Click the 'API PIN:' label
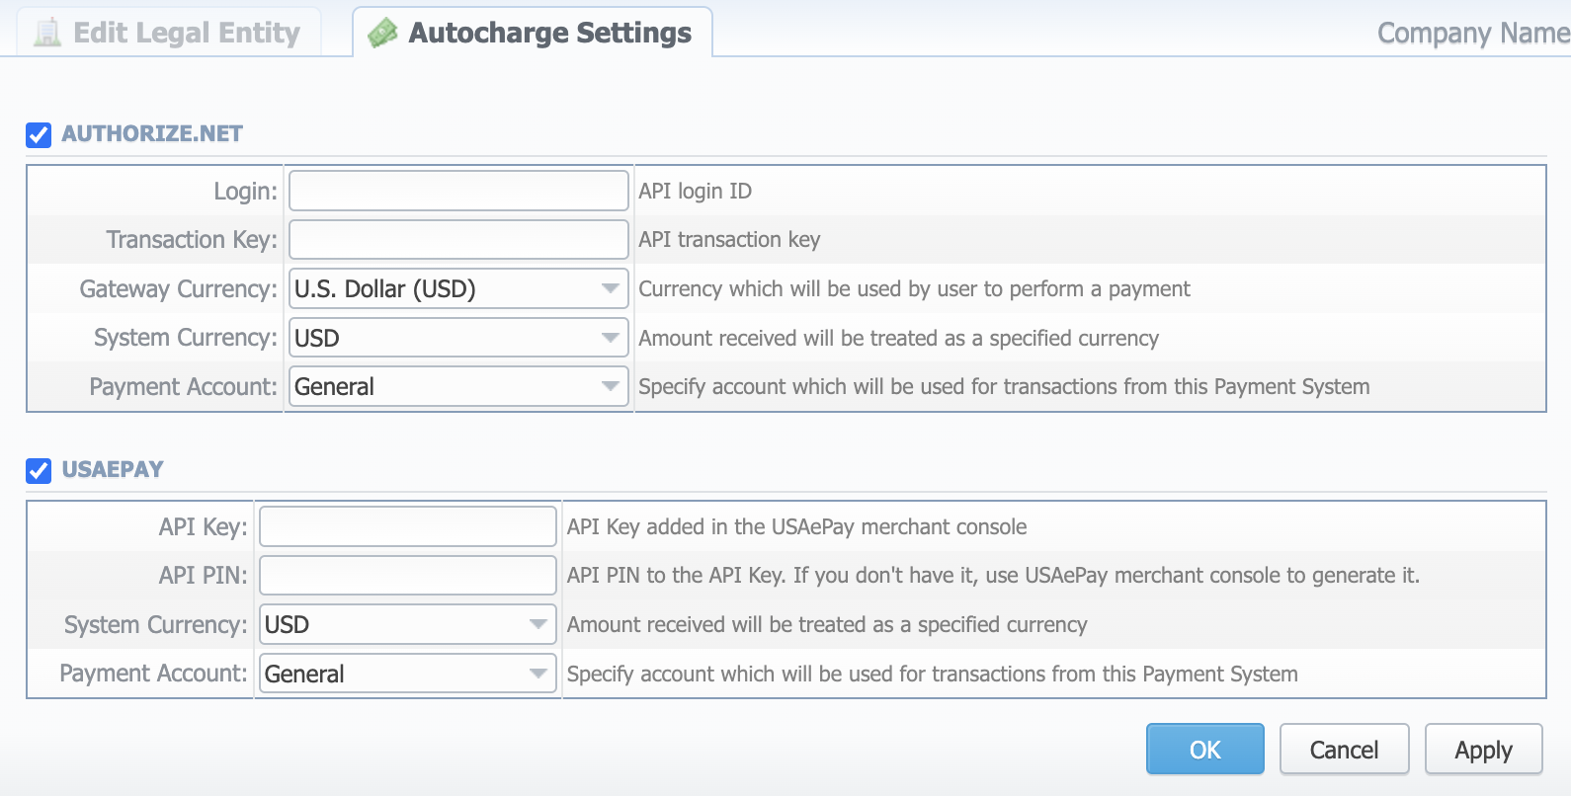Screen dimensions: 1571x796 click(x=204, y=575)
